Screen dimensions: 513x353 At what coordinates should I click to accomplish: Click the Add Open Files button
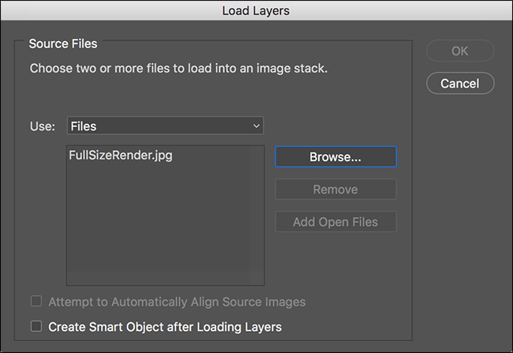[x=335, y=222]
